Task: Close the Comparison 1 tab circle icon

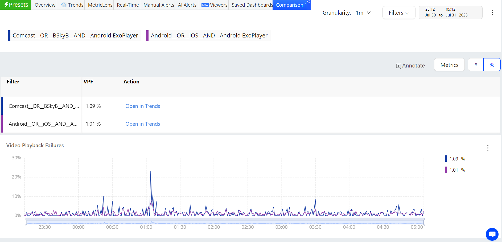Action: pos(309,2)
